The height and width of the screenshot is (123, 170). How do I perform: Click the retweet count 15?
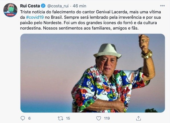point(68,118)
